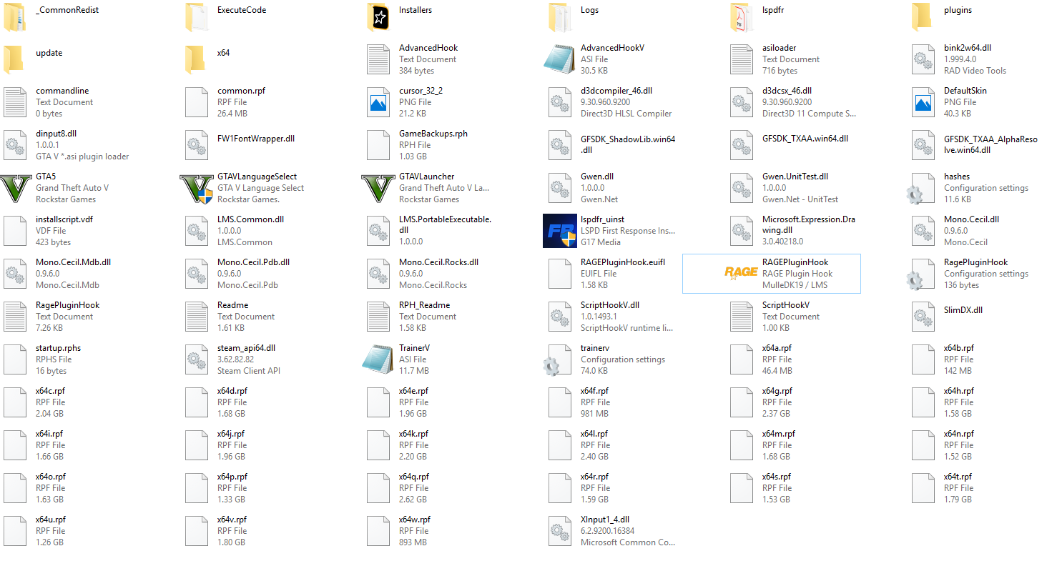Click the update folder icon

point(14,59)
